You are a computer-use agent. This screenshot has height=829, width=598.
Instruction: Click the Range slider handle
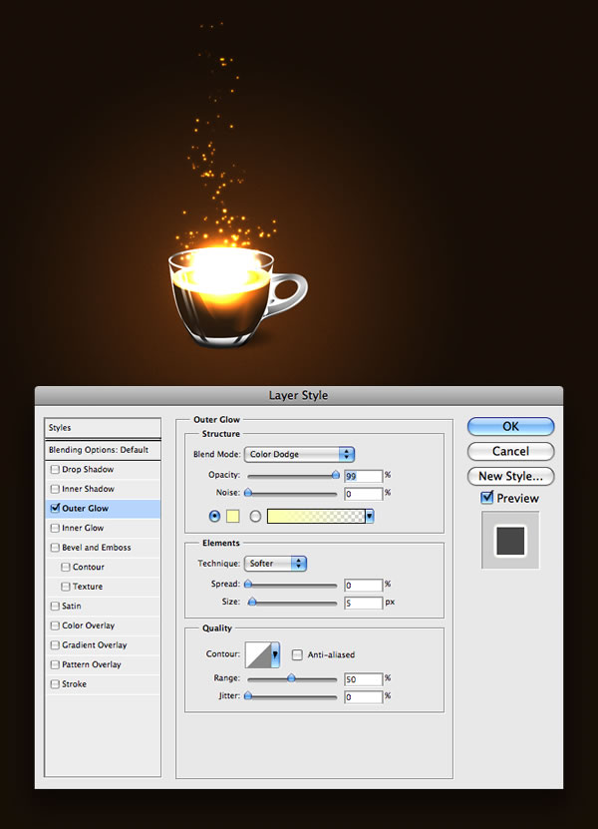(x=291, y=678)
